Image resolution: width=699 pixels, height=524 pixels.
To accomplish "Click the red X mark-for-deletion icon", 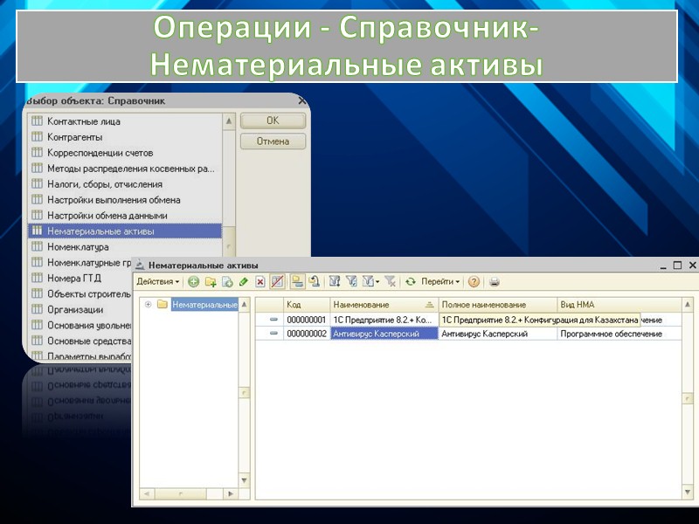I will click(x=260, y=281).
